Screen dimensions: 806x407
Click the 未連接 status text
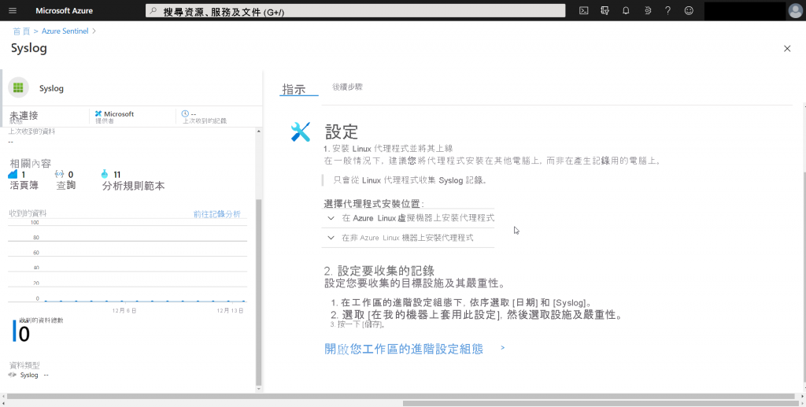click(24, 115)
